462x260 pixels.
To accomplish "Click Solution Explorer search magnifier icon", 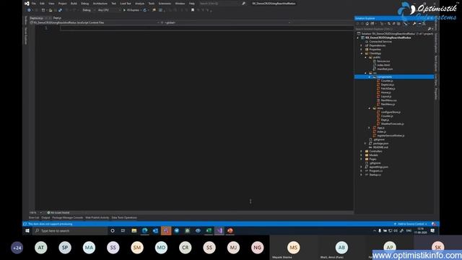I will tap(430, 29).
